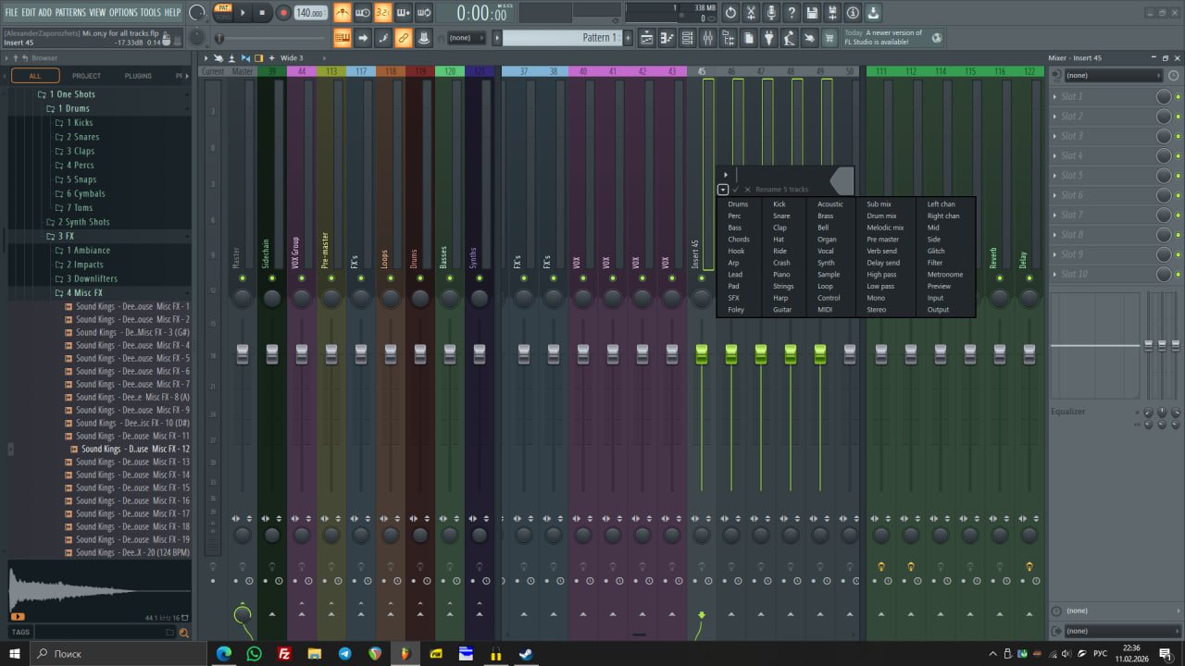Toggle the PAT/SONG mode switch
The image size is (1185, 666).
(223, 12)
